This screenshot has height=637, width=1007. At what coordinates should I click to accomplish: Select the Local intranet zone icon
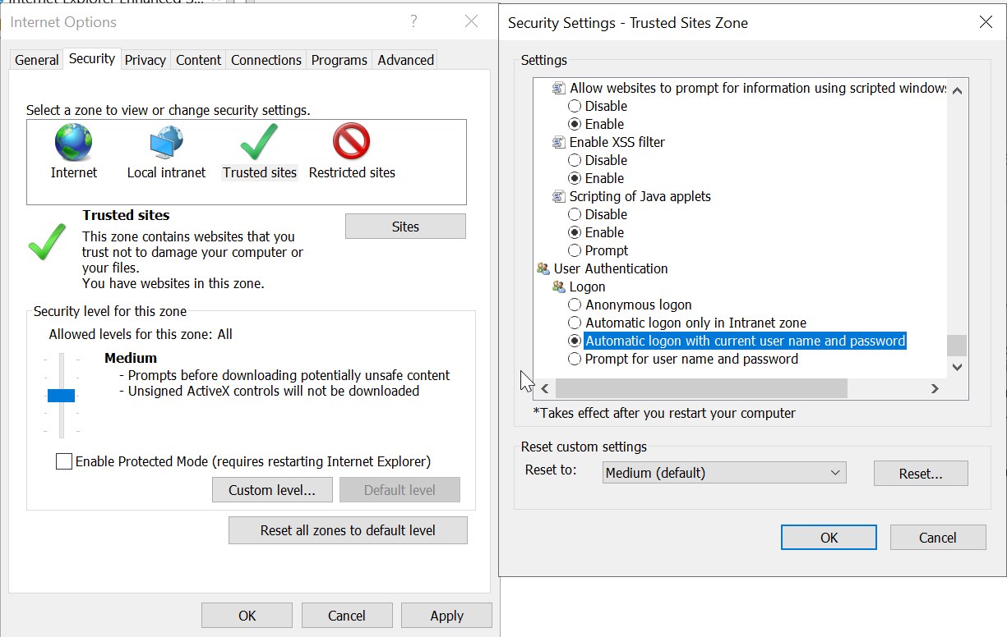166,143
